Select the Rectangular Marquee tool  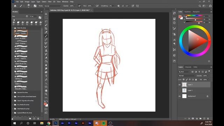coord(46,17)
